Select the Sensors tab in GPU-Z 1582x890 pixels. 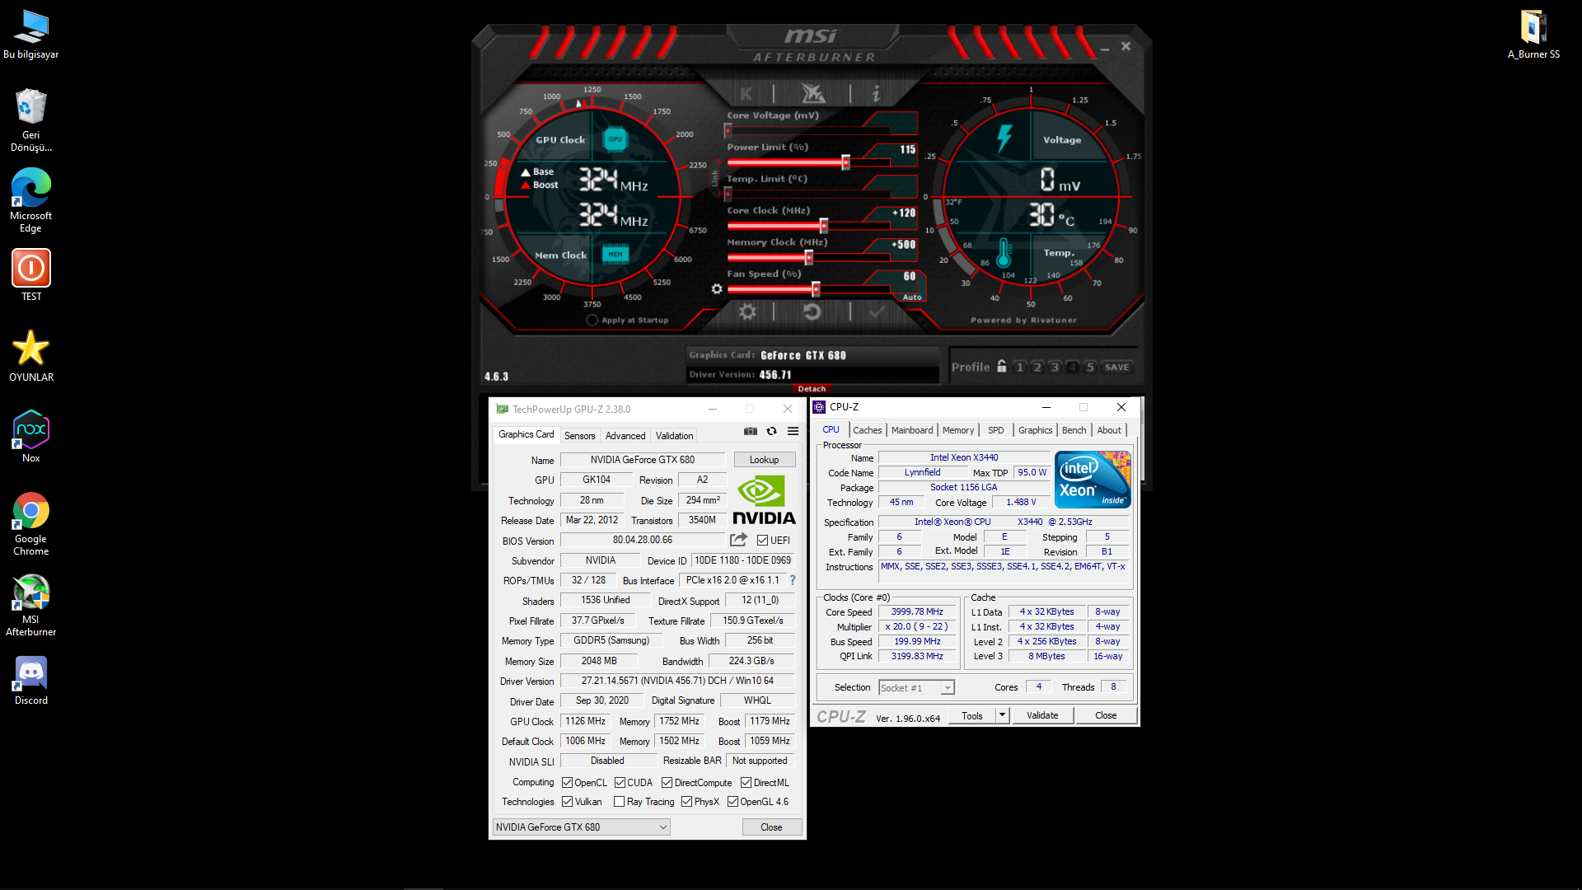tap(579, 436)
